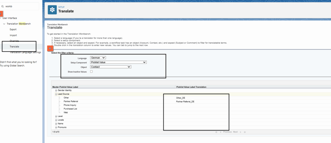
Task: Expand the Gender Identity picklist node
Action: [56, 91]
